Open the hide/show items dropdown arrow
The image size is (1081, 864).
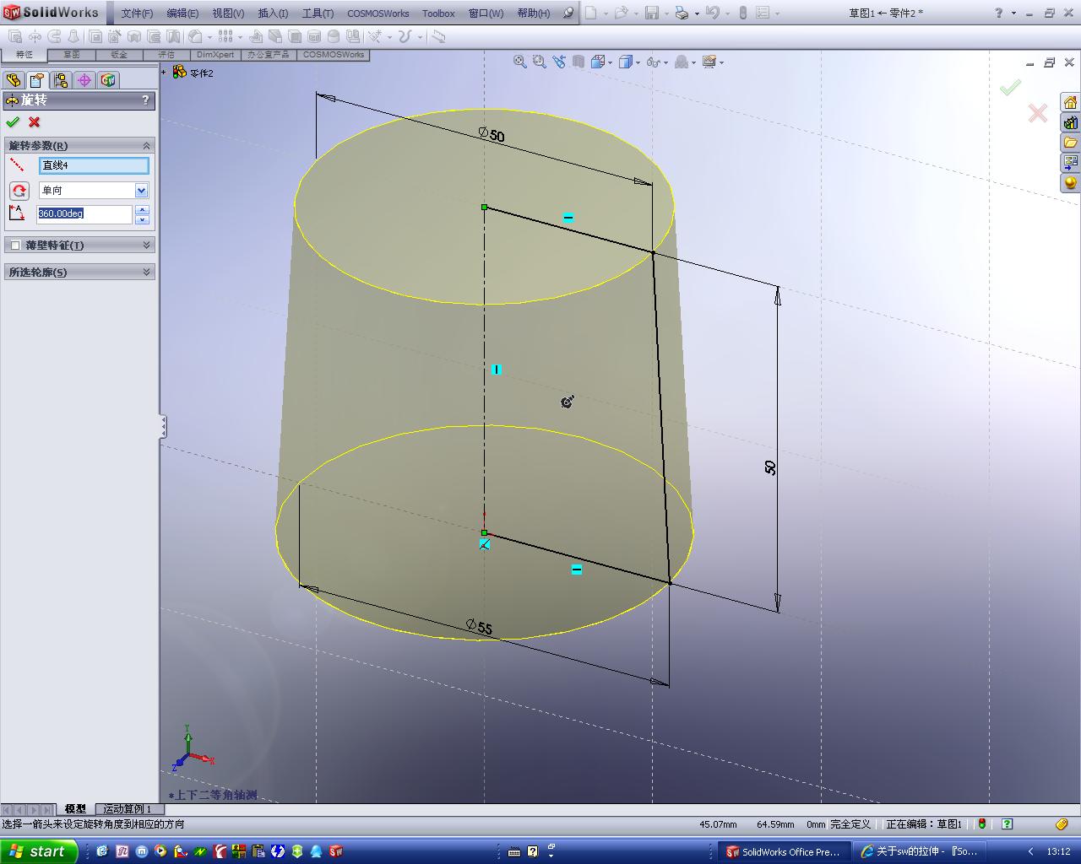coord(665,62)
